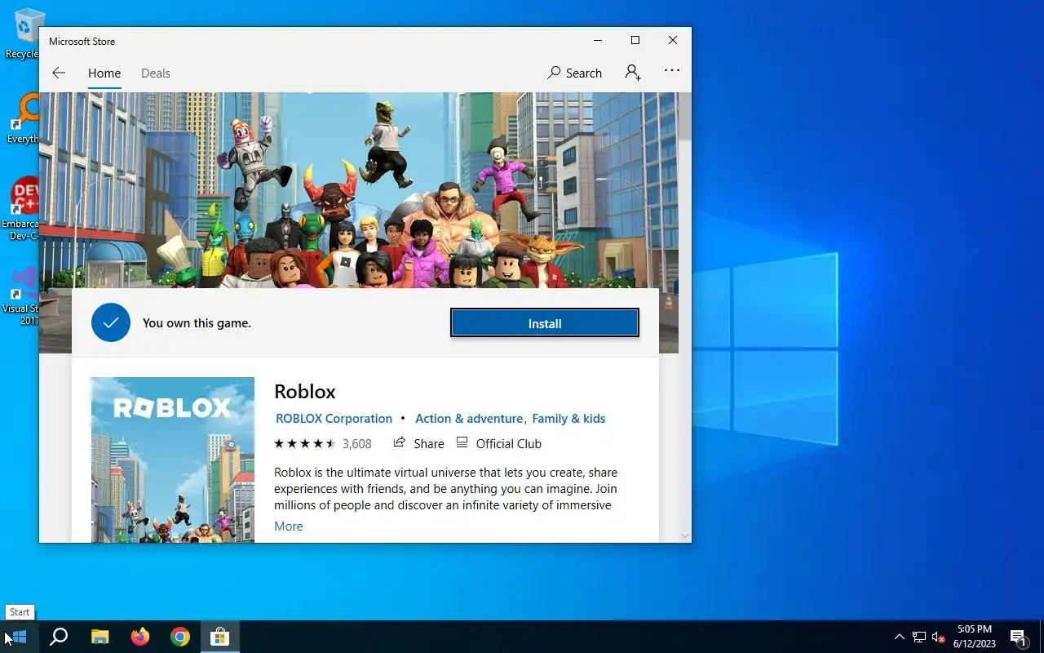
Task: Click the Roblox title text
Action: pyautogui.click(x=305, y=391)
